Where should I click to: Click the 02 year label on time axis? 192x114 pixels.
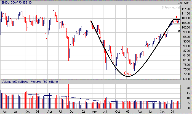(83, 112)
